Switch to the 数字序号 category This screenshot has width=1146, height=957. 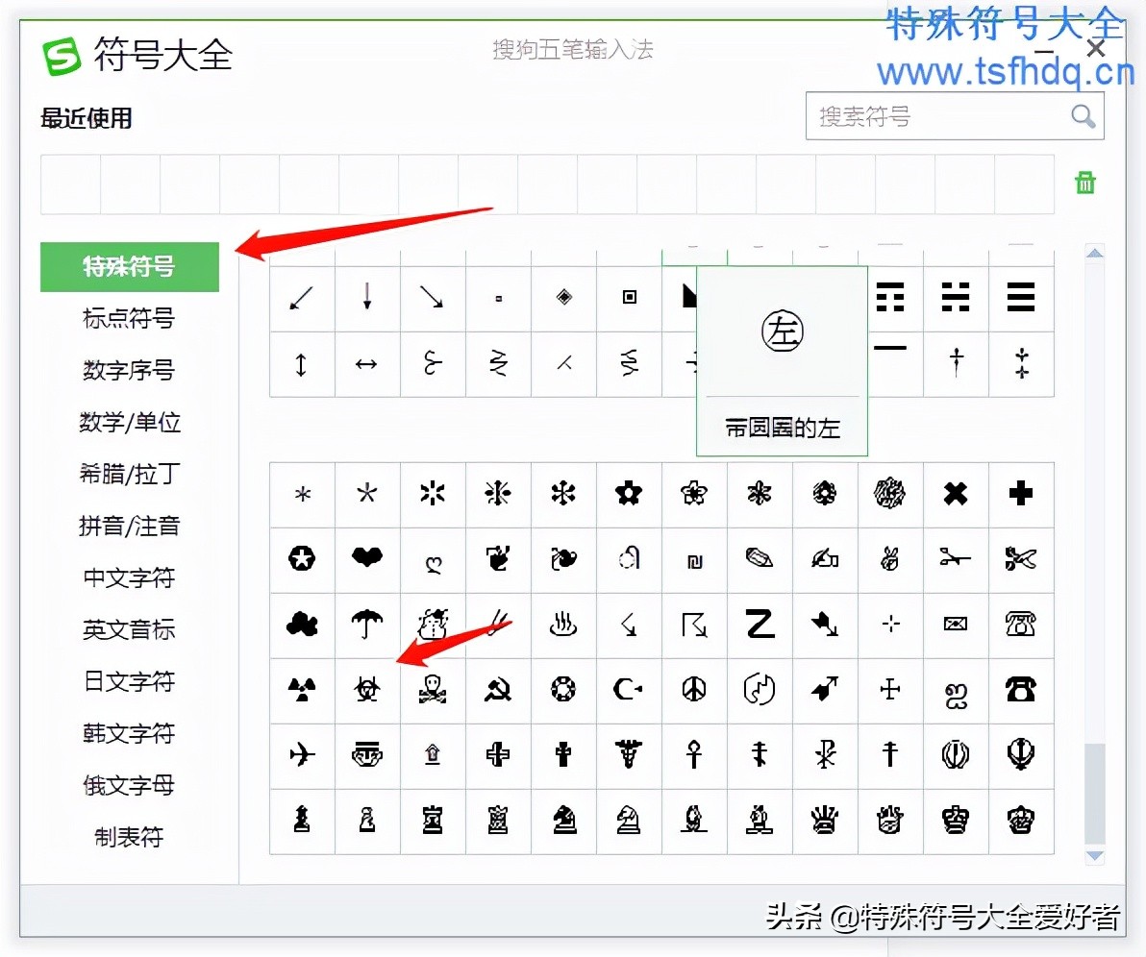click(x=129, y=370)
